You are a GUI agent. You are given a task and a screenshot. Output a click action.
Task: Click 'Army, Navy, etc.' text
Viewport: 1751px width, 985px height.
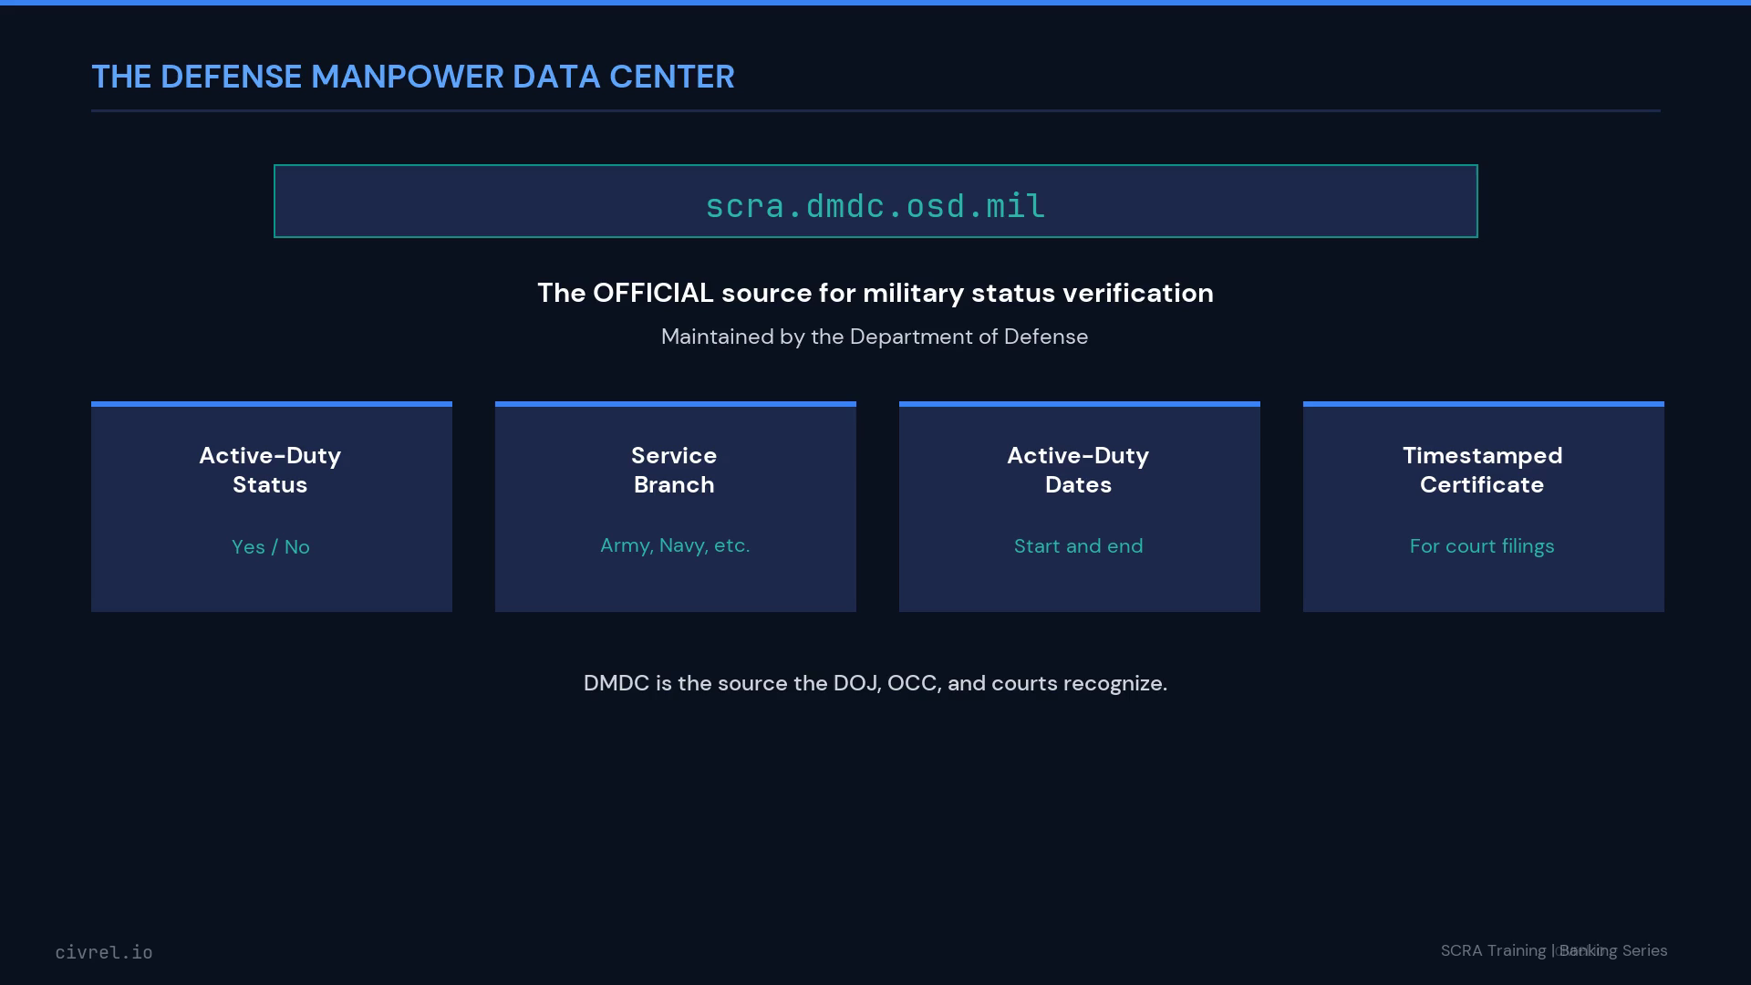pos(675,545)
